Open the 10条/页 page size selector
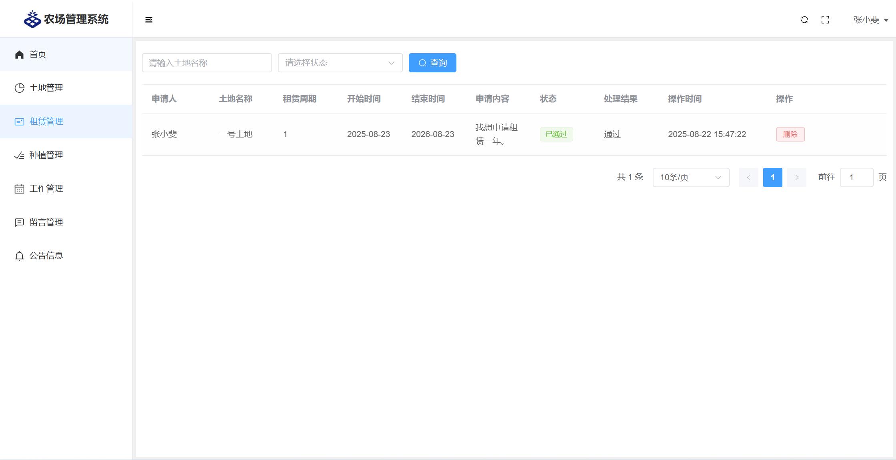 (x=691, y=177)
